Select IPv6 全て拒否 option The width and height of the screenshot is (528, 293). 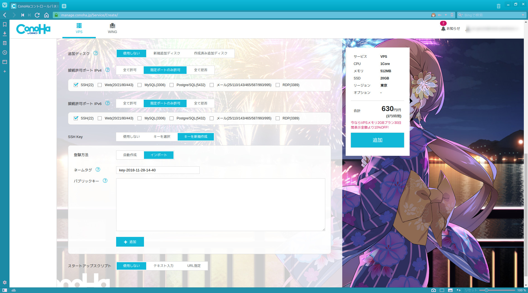pos(201,103)
